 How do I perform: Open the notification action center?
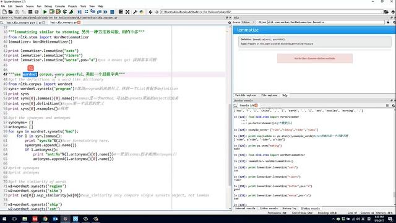click(x=390, y=219)
